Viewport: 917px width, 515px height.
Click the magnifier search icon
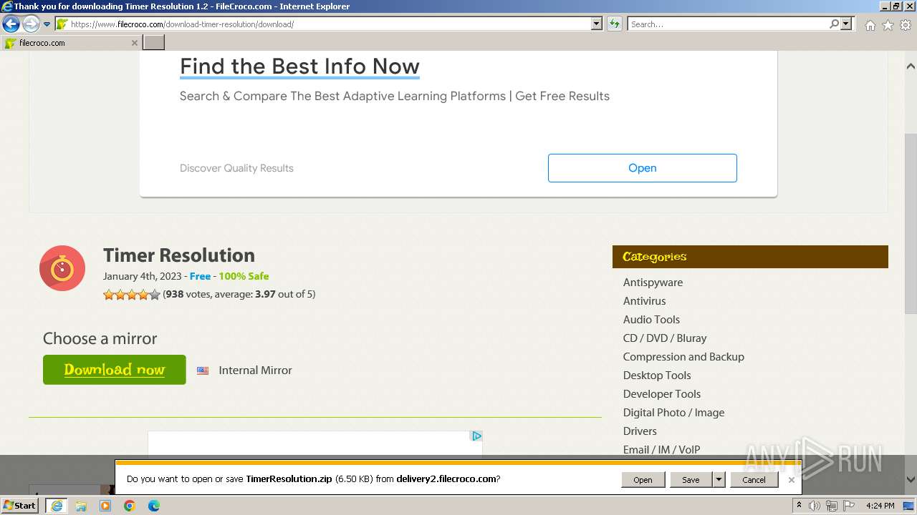[834, 24]
